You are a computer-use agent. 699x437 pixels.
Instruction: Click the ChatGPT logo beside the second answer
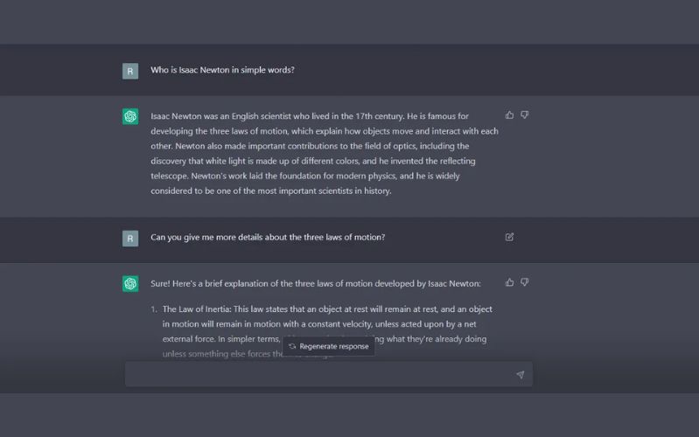(130, 283)
